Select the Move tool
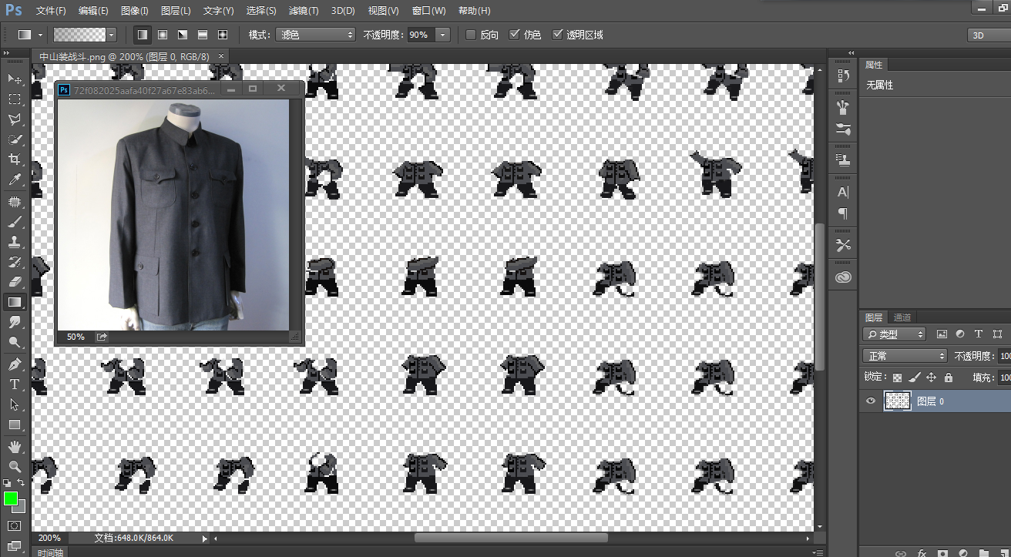The image size is (1011, 557). [15, 79]
